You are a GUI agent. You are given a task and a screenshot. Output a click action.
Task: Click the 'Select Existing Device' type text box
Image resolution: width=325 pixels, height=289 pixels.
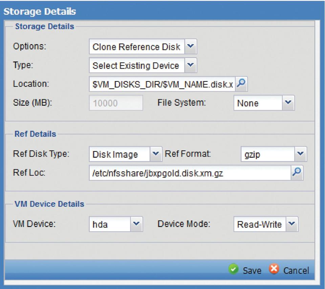(137, 66)
